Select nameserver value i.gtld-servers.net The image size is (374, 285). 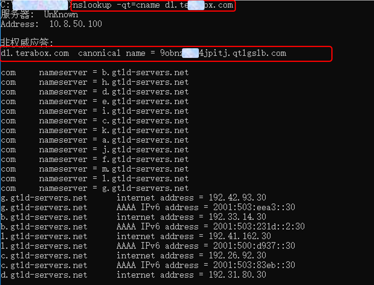click(145, 111)
